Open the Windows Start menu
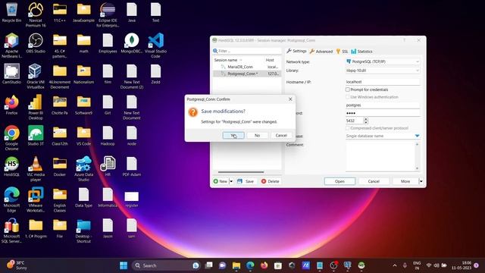The height and width of the screenshot is (273, 485). click(124, 265)
